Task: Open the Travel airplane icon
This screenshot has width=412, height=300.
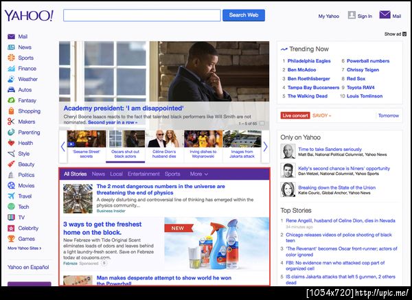Action: [11, 196]
